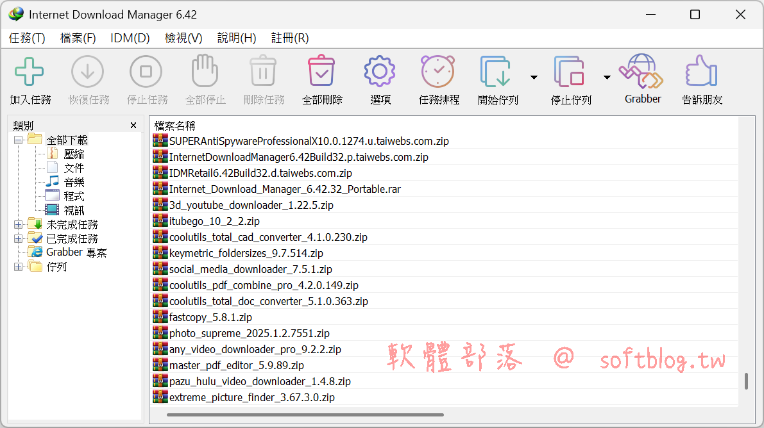Screen dimensions: 764x428
Task: Select SUPERAntiSpywareProfessionalX10.0.1274 zip file
Action: click(301, 141)
